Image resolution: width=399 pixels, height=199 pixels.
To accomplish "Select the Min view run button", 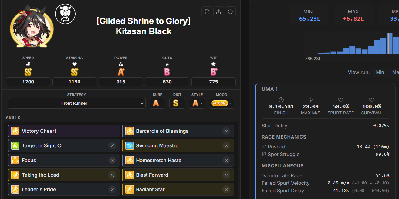I will point(380,72).
